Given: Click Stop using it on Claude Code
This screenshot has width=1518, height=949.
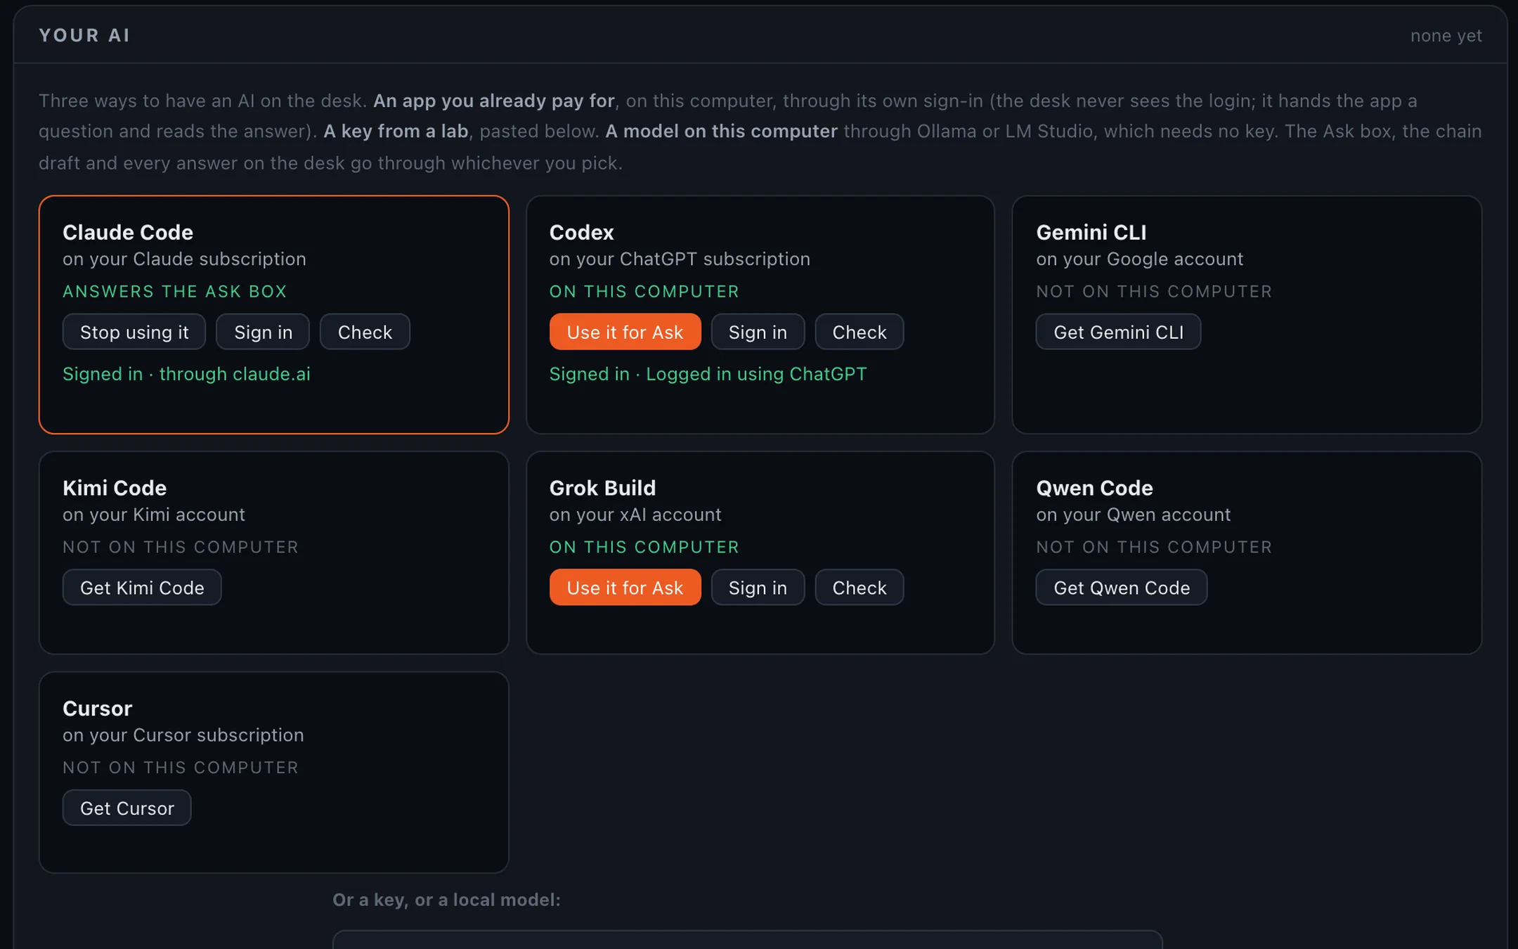Looking at the screenshot, I should point(134,332).
